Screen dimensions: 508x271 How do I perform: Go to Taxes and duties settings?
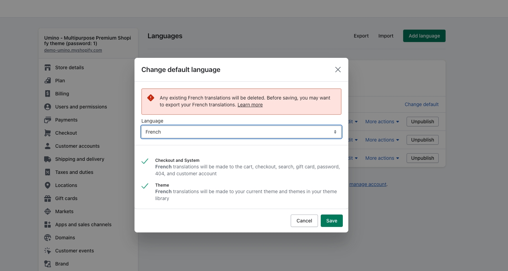click(x=74, y=172)
